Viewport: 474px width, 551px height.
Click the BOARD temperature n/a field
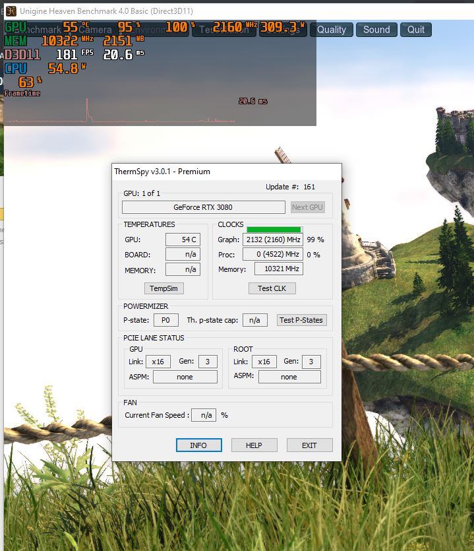coord(183,254)
